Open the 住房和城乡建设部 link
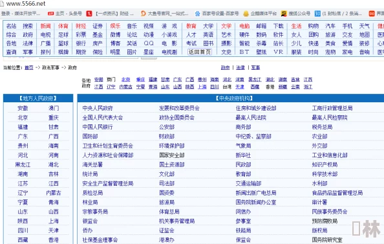Viewport: 384px width, 244px height. pyautogui.click(x=256, y=108)
